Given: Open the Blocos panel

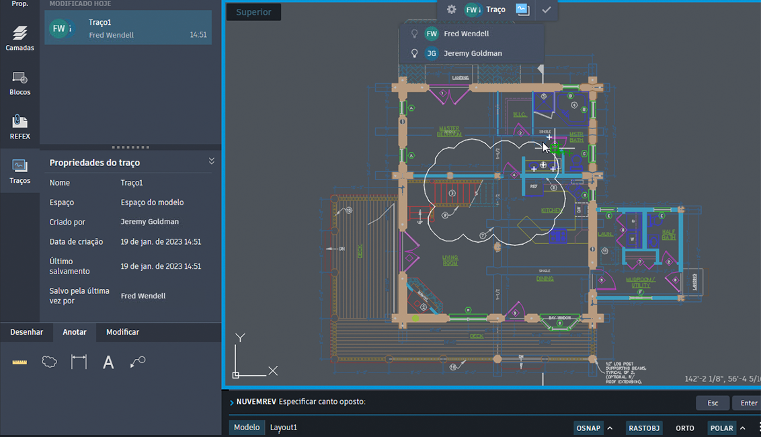Looking at the screenshot, I should [x=19, y=81].
